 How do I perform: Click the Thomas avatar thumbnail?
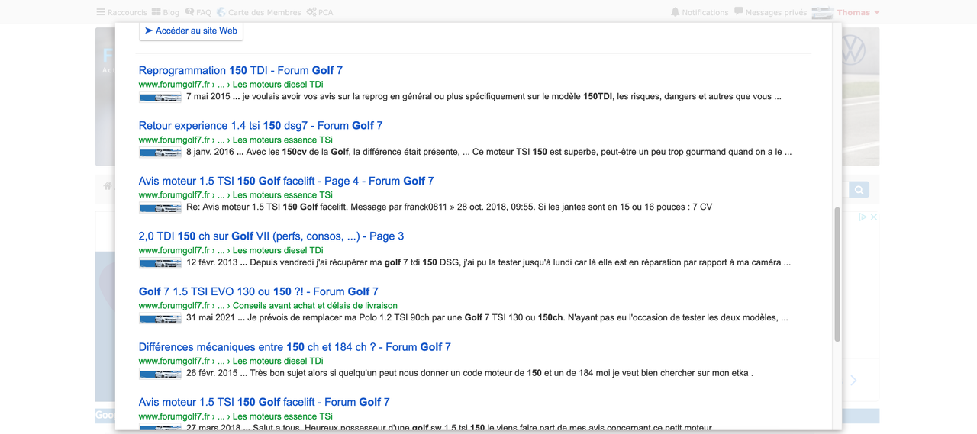point(822,12)
